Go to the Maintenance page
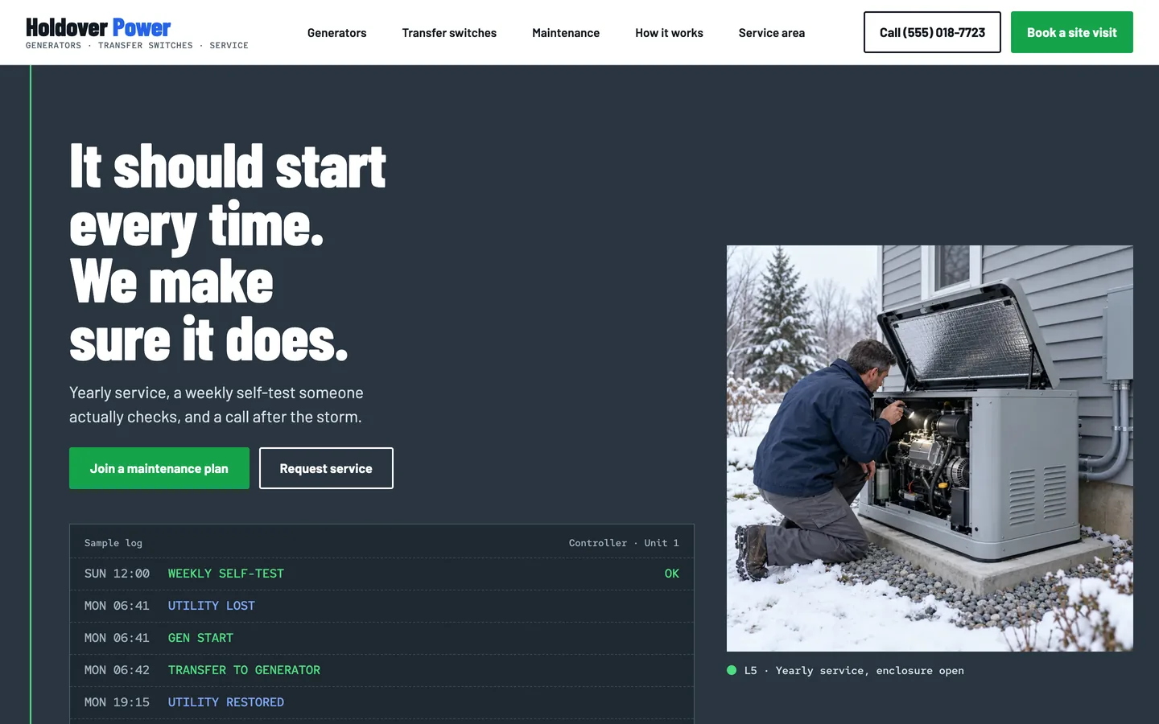Viewport: 1159px width, 724px height. pyautogui.click(x=566, y=33)
